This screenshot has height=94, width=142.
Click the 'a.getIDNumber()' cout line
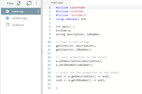pyautogui.click(x=81, y=80)
